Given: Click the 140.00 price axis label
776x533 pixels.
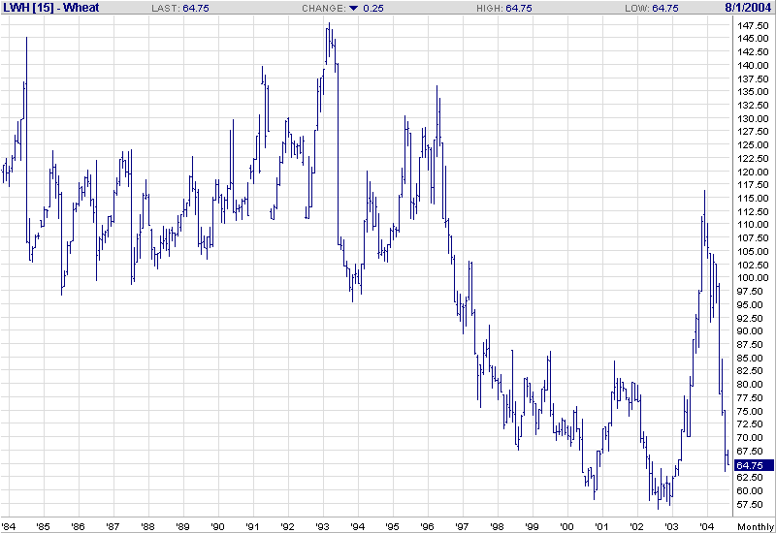Looking at the screenshot, I should coord(753,65).
